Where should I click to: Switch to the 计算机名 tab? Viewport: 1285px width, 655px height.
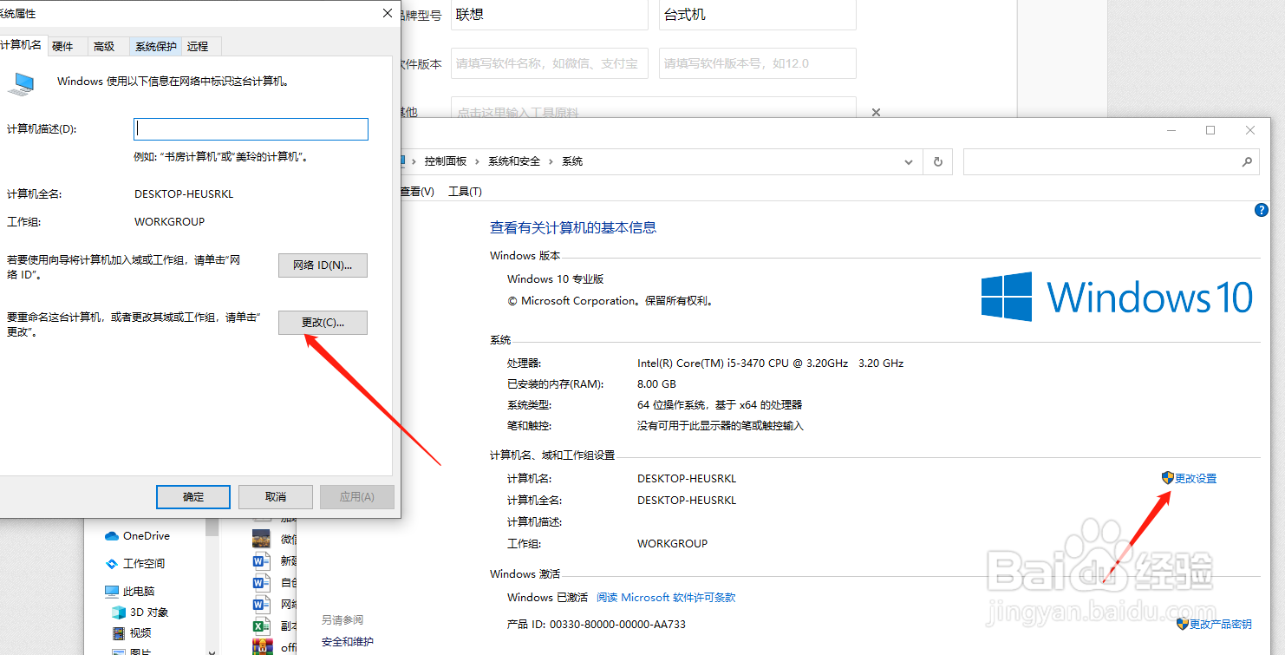click(x=21, y=45)
